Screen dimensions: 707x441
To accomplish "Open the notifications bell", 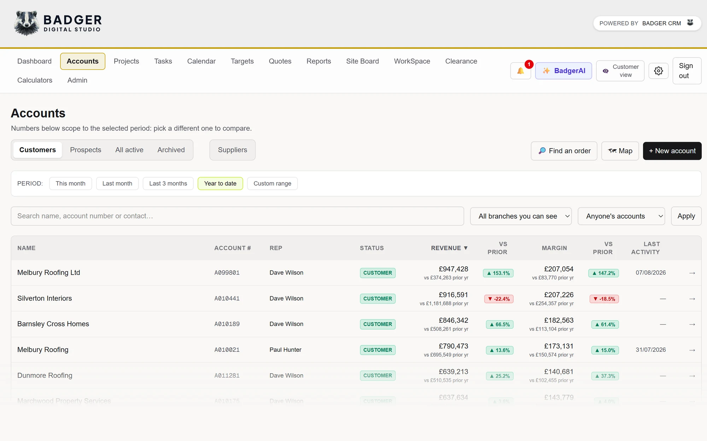I will coord(520,71).
